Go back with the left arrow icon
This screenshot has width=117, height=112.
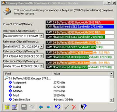(41, 107)
